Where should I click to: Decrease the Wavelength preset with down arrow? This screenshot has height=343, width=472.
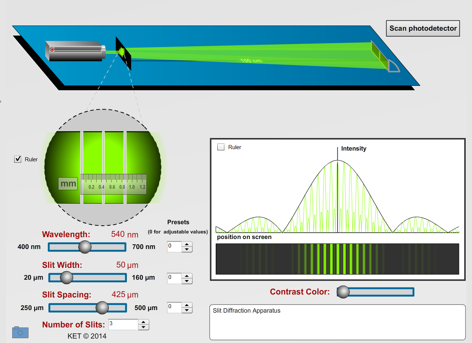[x=187, y=249]
